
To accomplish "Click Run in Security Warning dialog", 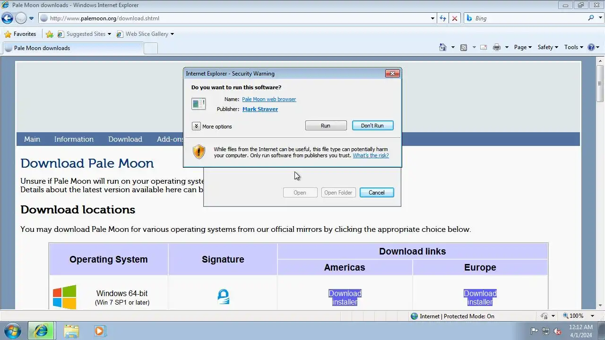I will (x=326, y=126).
